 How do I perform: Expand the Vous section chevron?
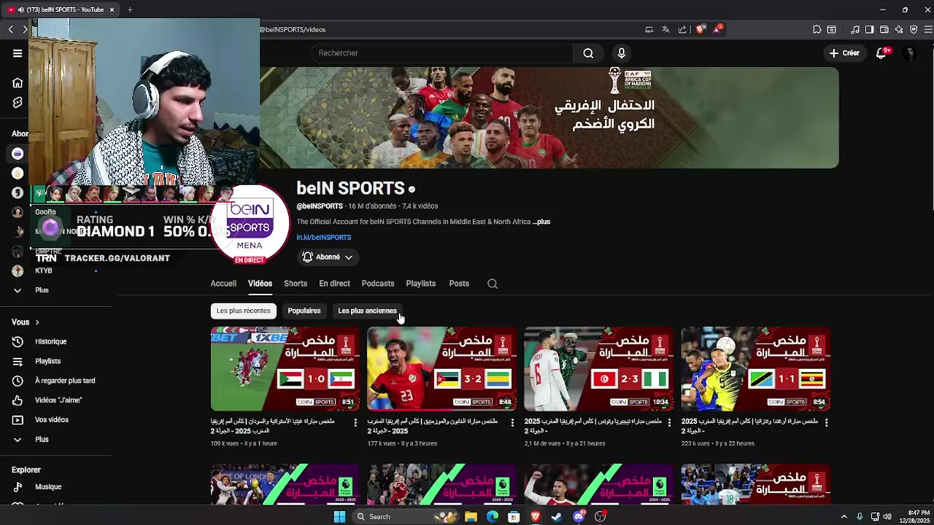tap(37, 322)
